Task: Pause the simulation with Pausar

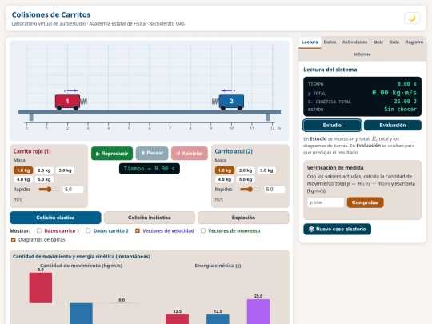Action: click(x=152, y=153)
